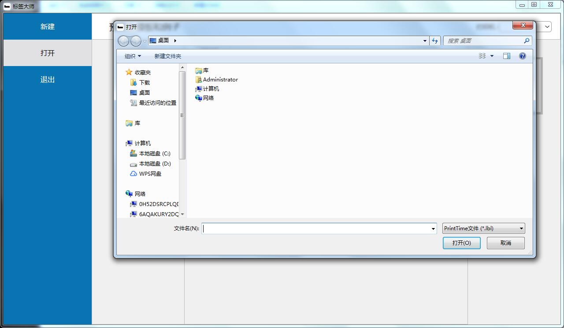Click the 打开(O) button
Image resolution: width=564 pixels, height=328 pixels.
[461, 243]
